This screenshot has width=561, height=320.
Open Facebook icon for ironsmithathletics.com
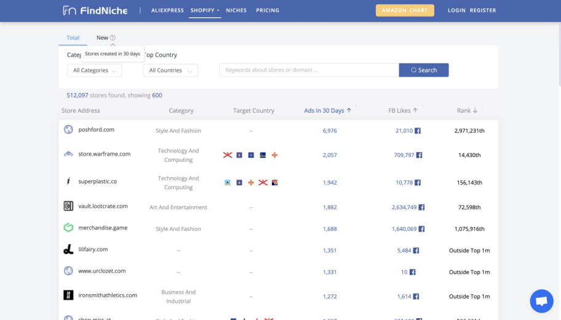[416, 297]
